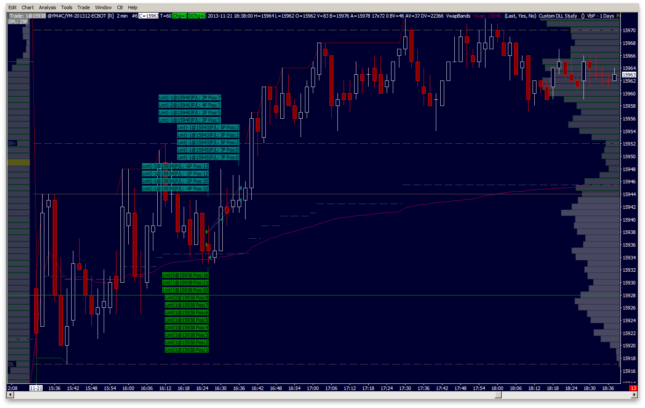This screenshot has width=645, height=408.
Task: Click the IBL level label
Action: tap(11, 364)
